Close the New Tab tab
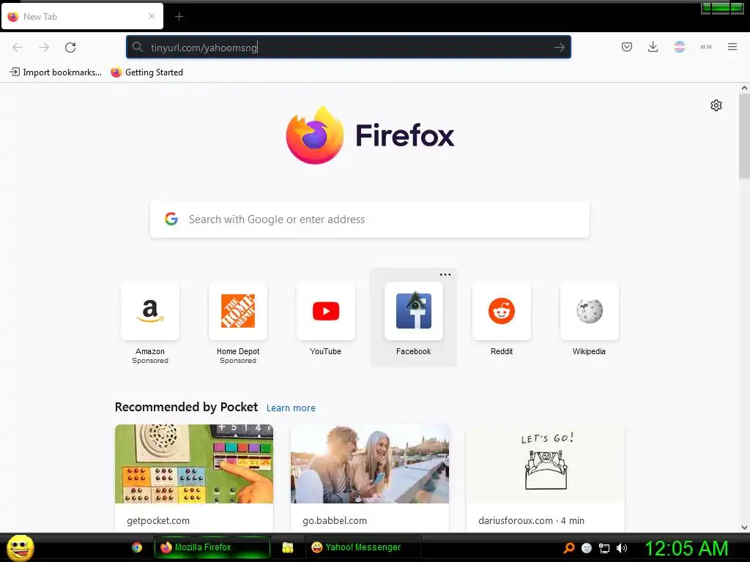 (152, 16)
